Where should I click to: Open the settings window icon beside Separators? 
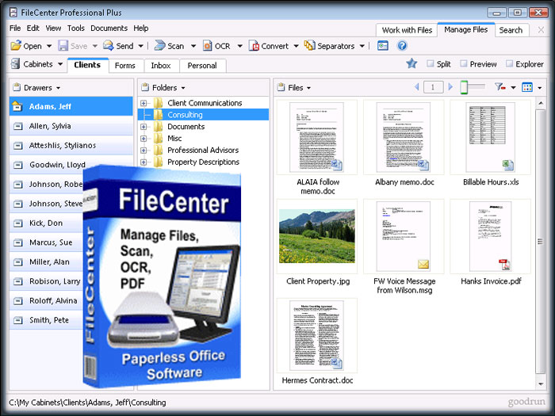pos(383,46)
